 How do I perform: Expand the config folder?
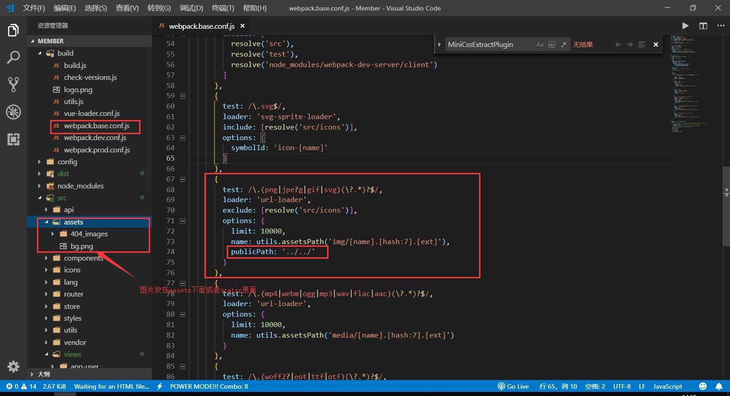[67, 162]
